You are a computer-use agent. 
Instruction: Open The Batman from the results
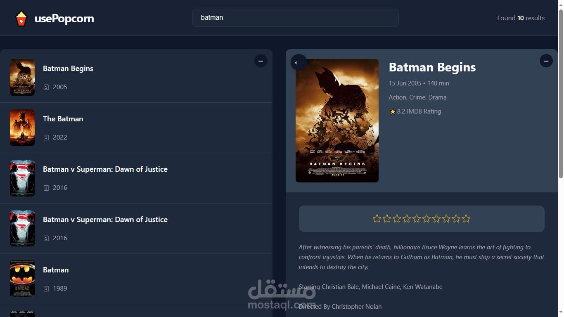tap(136, 128)
